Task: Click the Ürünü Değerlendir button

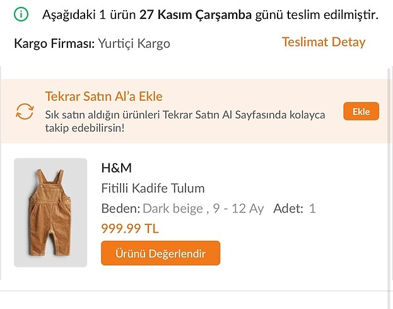Action: [x=160, y=253]
